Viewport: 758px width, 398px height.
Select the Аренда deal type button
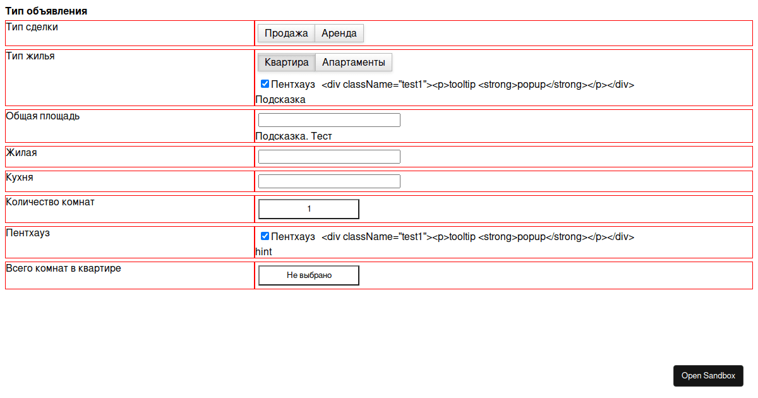(x=339, y=33)
